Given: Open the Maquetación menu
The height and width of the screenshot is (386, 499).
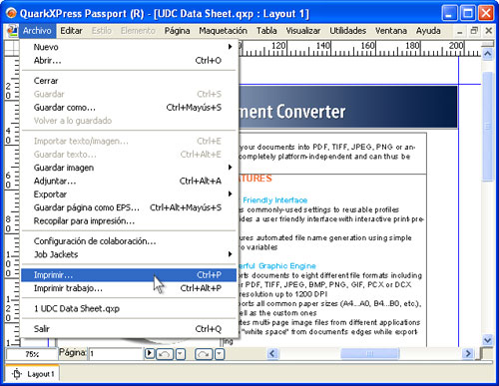Looking at the screenshot, I should [x=223, y=31].
